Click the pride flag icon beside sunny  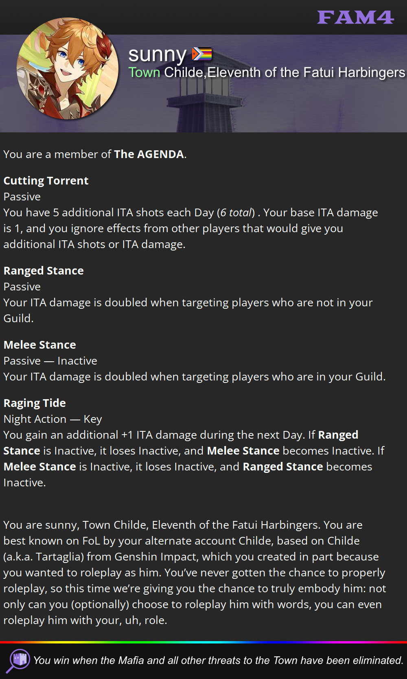coord(202,54)
